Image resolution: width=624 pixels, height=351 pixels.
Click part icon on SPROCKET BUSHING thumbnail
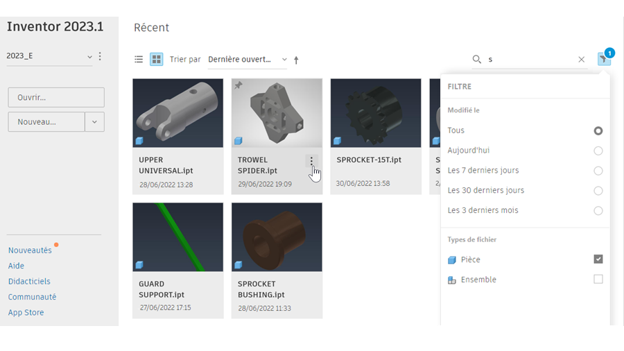(x=238, y=265)
